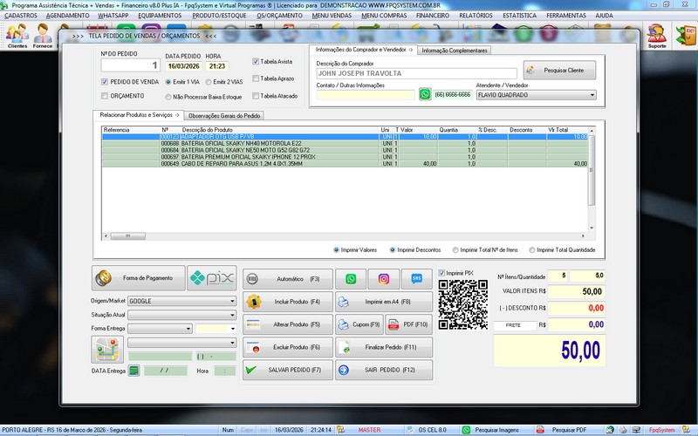Export order with PDF (F10) button

(x=407, y=324)
